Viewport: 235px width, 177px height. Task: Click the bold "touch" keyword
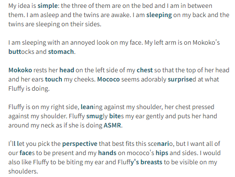[x=54, y=79]
